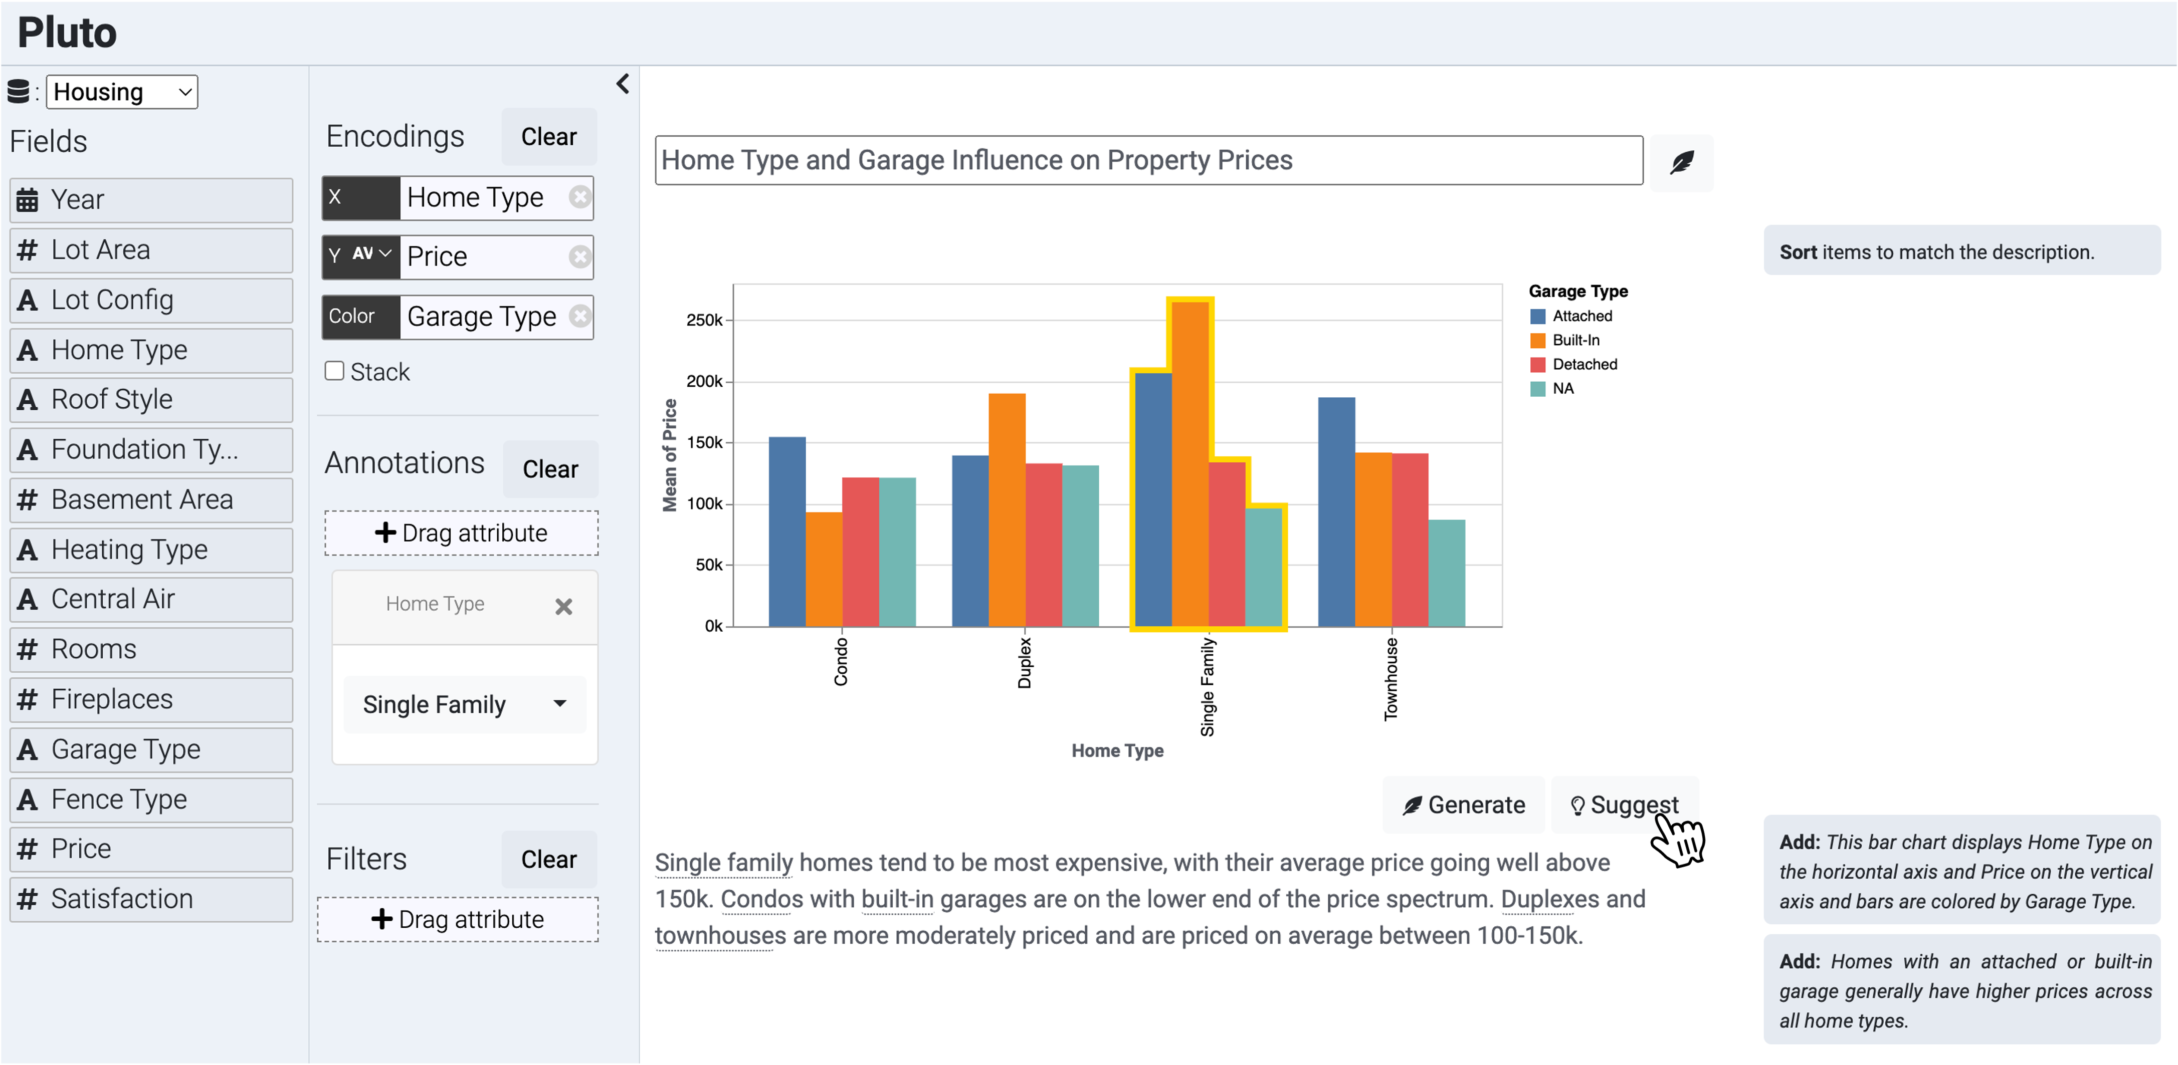Select the Satisfaction field
Viewport: 2178px width, 1065px height.
pyautogui.click(x=151, y=899)
